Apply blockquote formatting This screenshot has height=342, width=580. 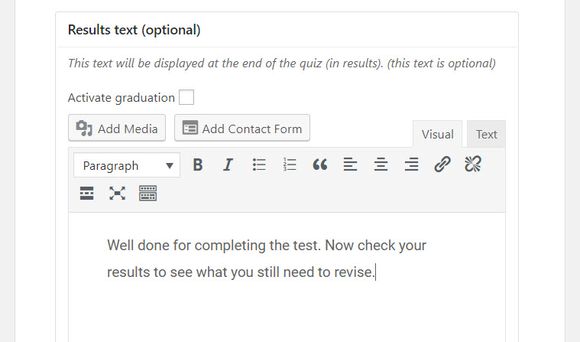tap(320, 164)
